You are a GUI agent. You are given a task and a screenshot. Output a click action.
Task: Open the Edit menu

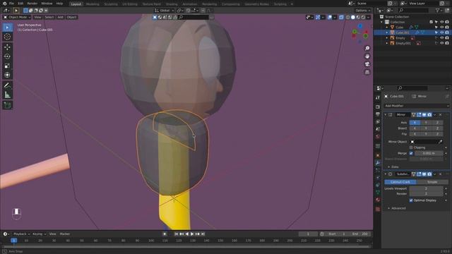coord(20,4)
